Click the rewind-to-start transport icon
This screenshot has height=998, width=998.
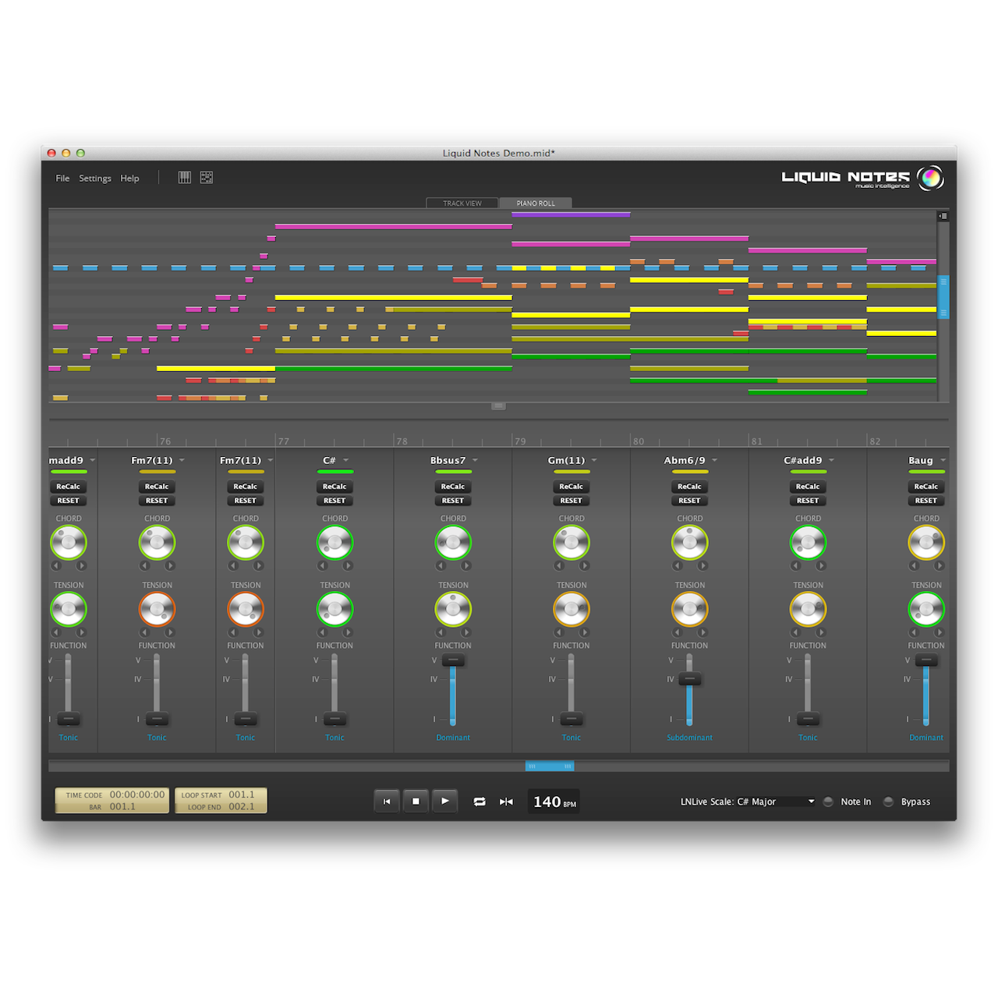click(x=388, y=801)
